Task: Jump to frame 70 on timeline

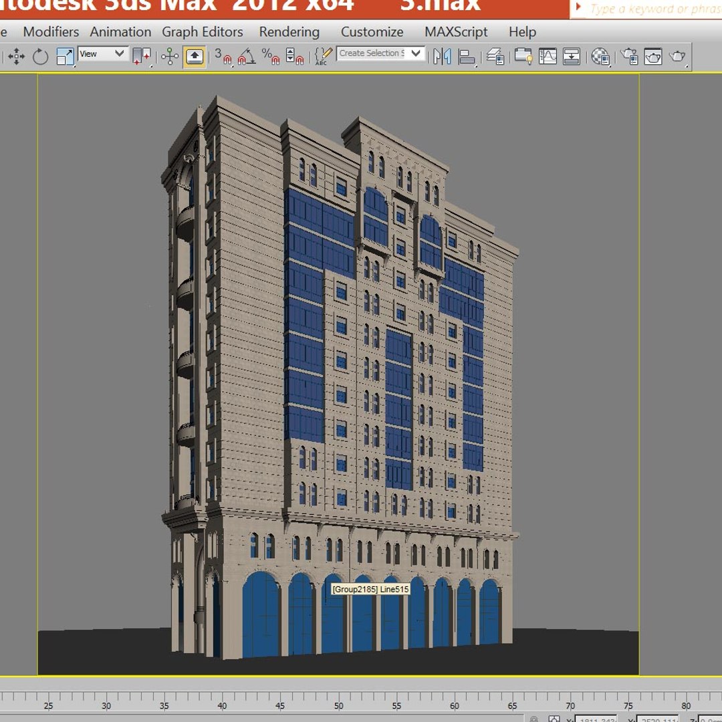Action: tap(570, 705)
